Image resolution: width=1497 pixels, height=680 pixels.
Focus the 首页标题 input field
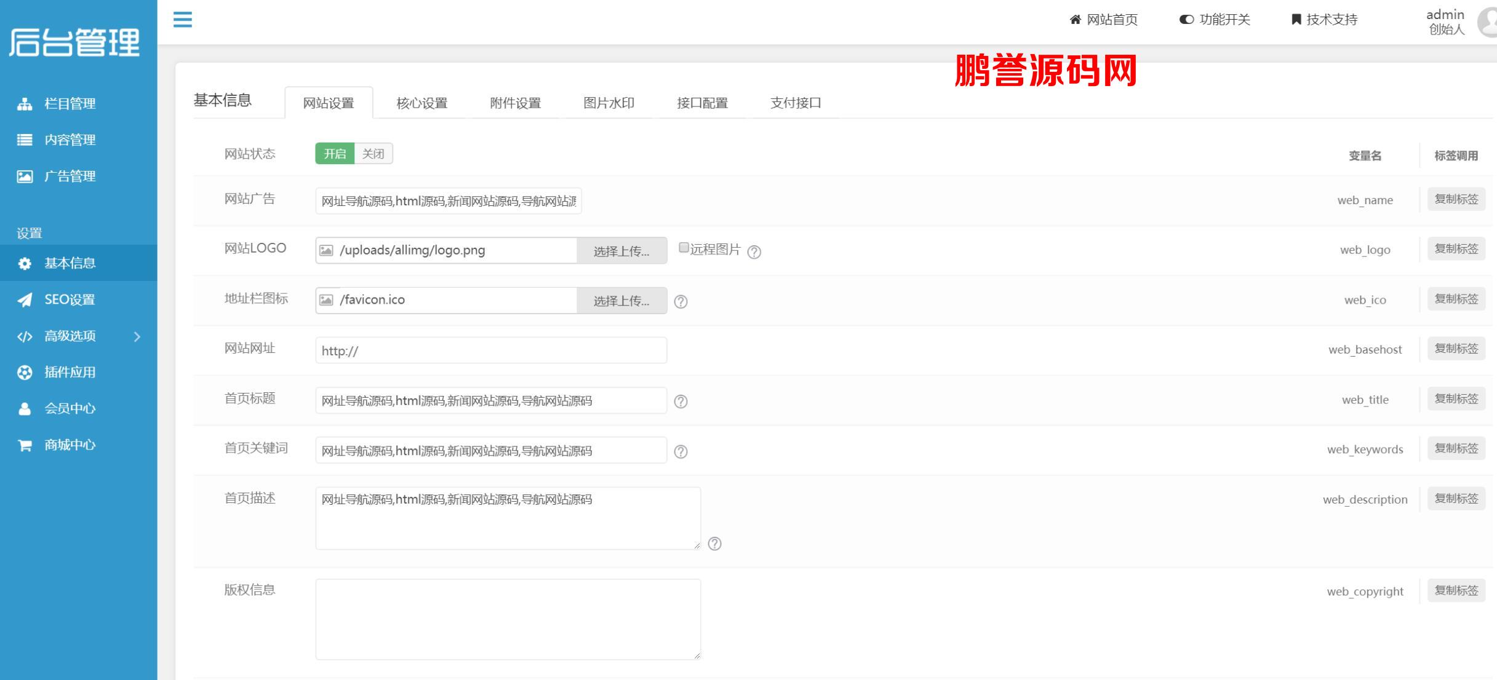click(x=491, y=400)
